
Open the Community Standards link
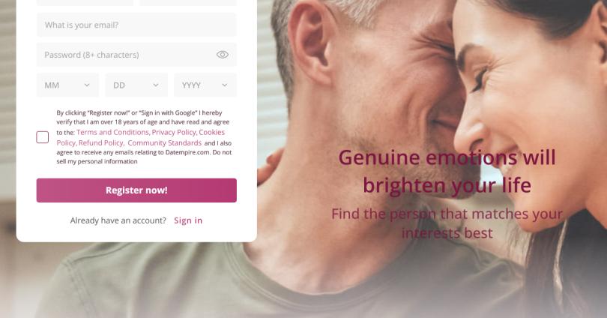coord(165,143)
